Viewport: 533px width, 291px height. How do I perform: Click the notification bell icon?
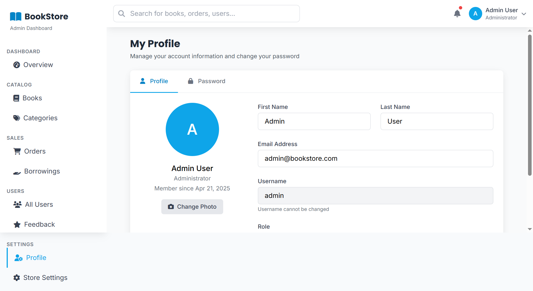457,14
